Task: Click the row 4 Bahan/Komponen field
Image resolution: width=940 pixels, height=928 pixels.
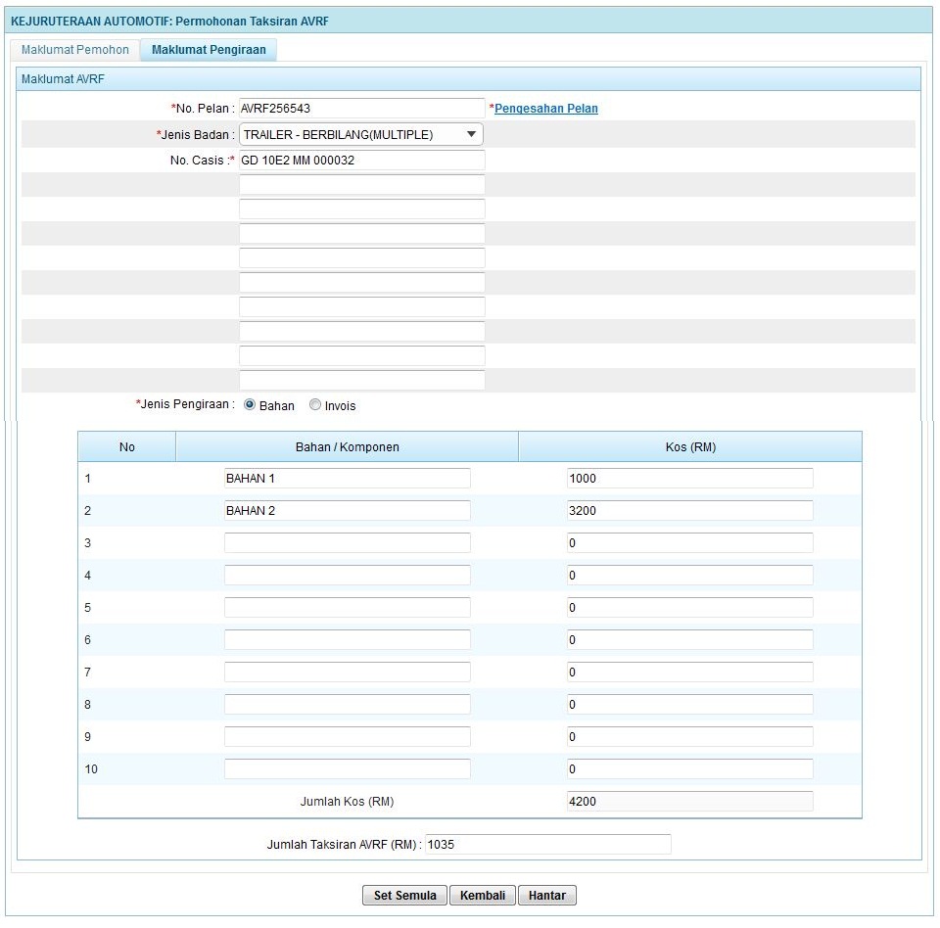Action: pos(347,576)
